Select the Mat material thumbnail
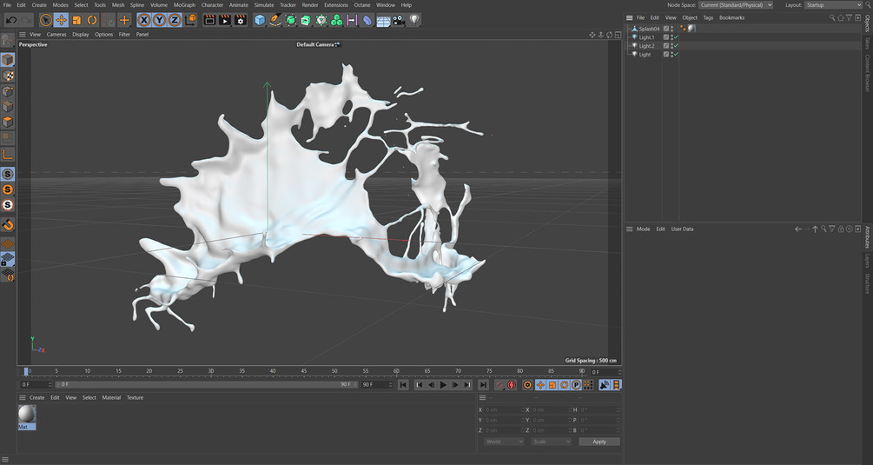873x465 pixels. tap(26, 415)
